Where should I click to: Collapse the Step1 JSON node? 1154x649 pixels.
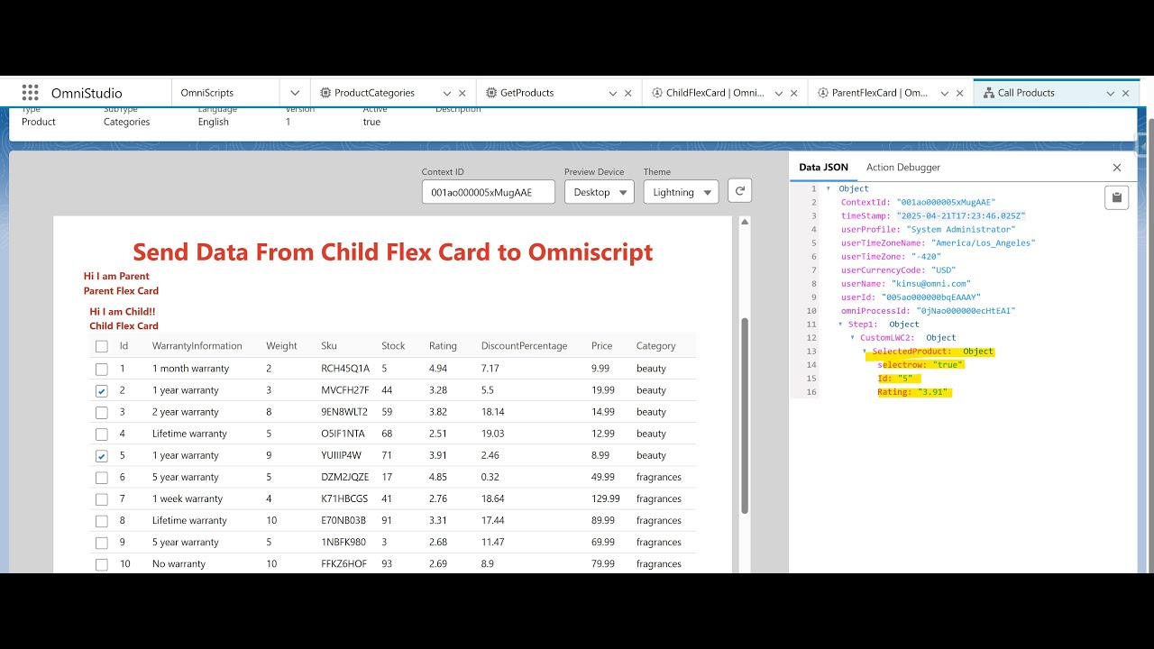840,324
